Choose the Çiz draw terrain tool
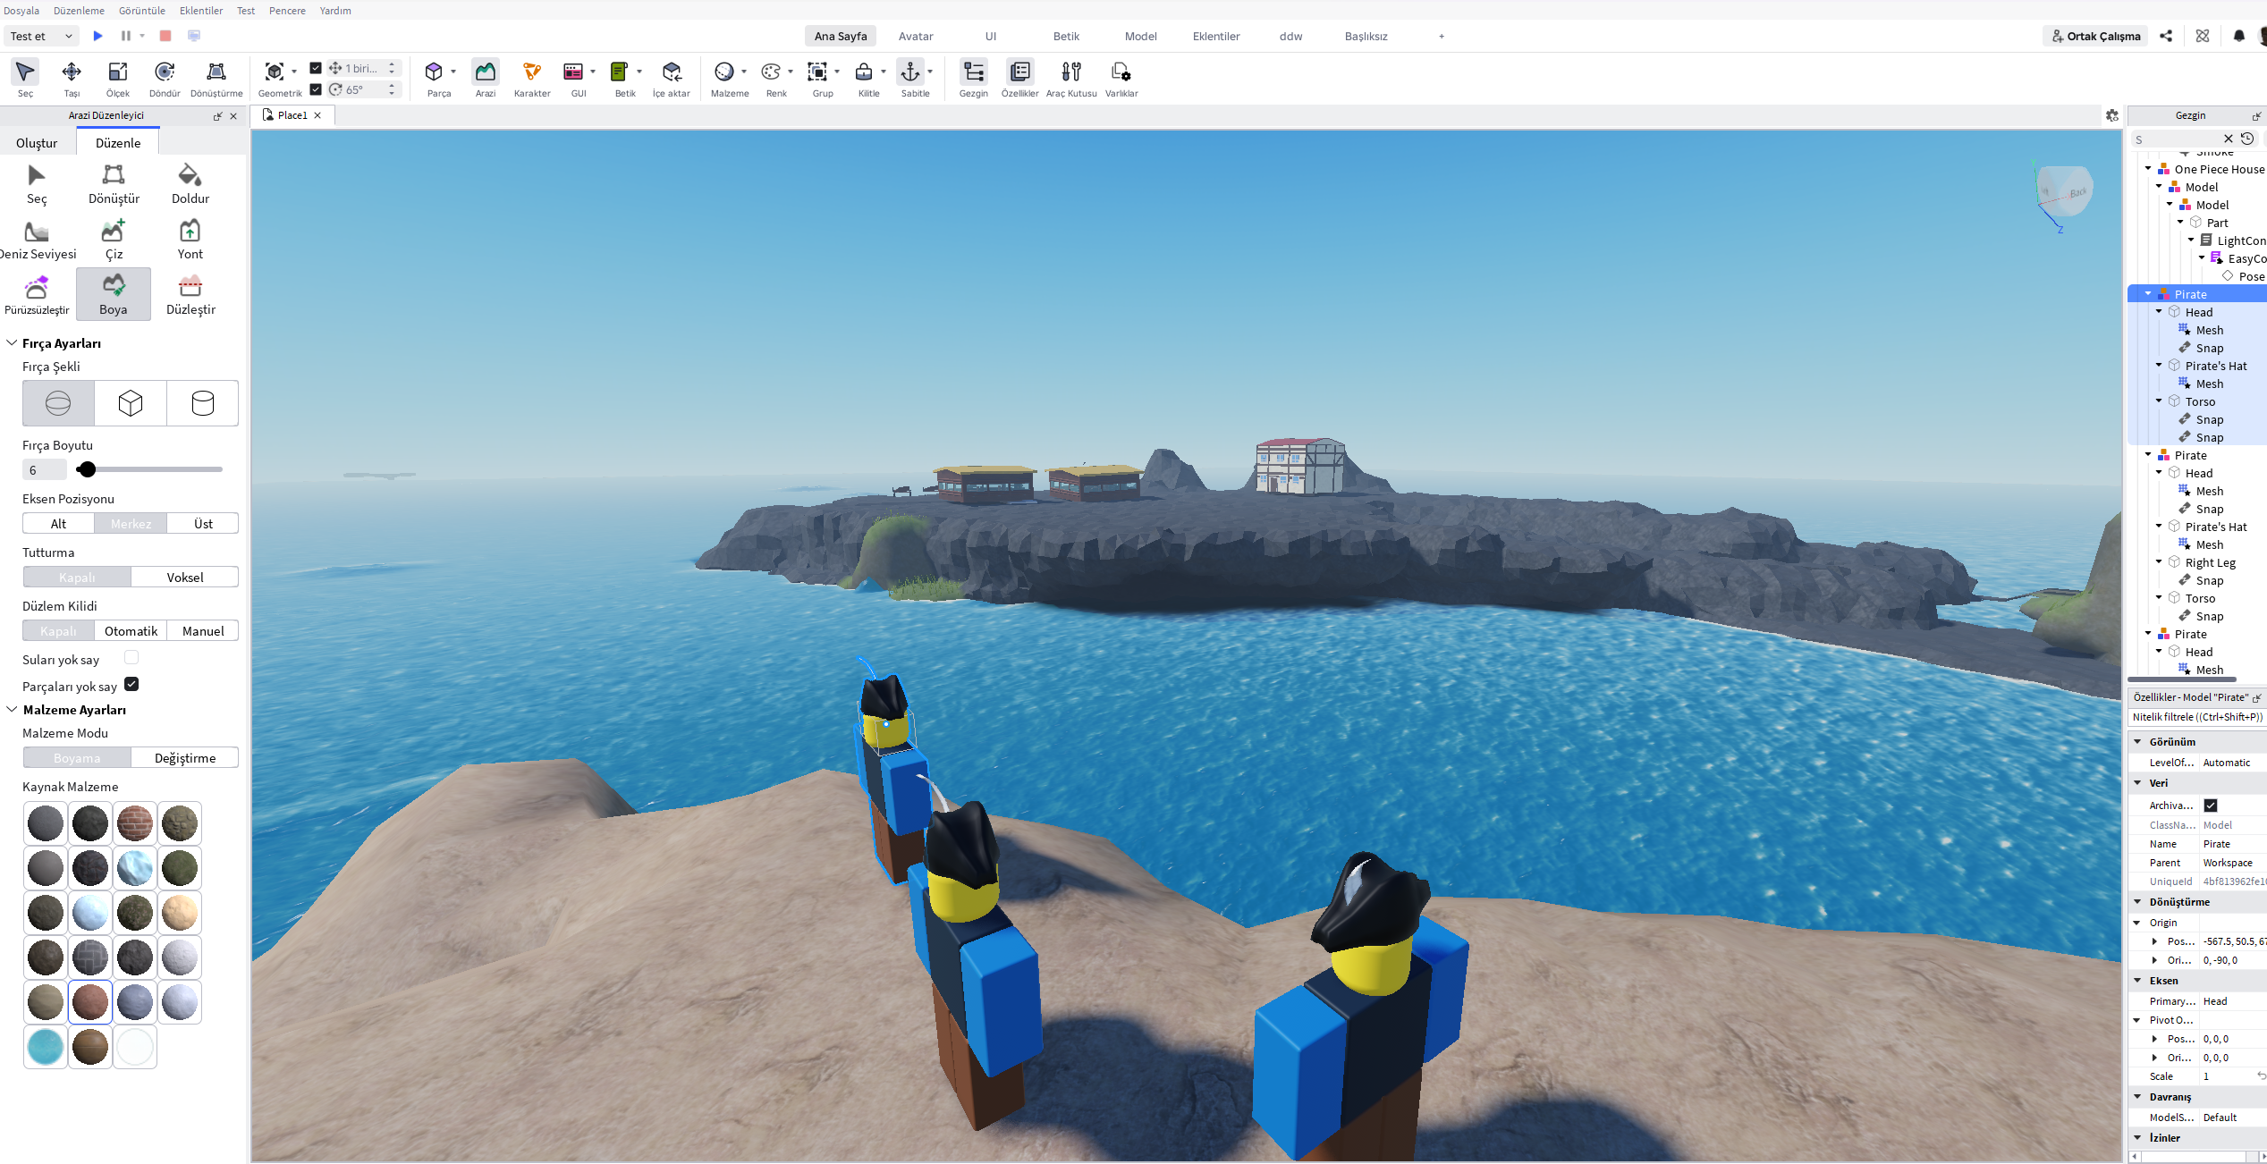The width and height of the screenshot is (2267, 1164). [x=114, y=240]
